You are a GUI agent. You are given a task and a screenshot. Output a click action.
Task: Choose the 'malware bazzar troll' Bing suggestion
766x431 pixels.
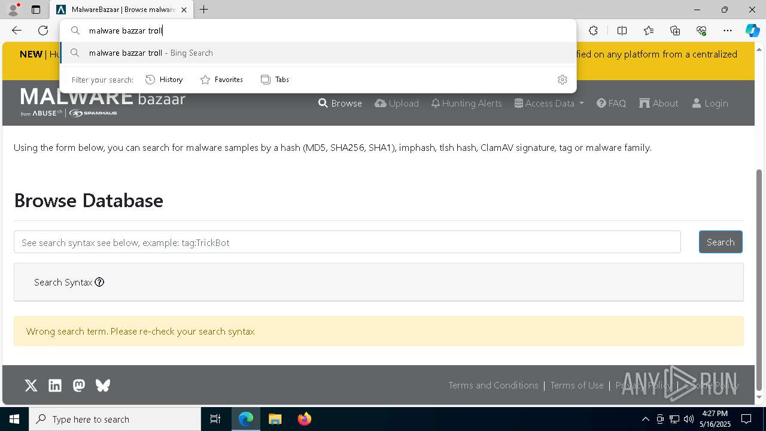tap(318, 53)
